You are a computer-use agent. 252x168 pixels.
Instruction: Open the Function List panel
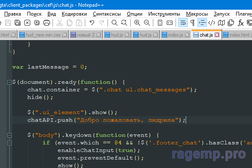pyautogui.click(x=241, y=23)
